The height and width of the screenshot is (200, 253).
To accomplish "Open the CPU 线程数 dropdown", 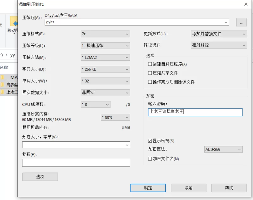I will (96, 105).
